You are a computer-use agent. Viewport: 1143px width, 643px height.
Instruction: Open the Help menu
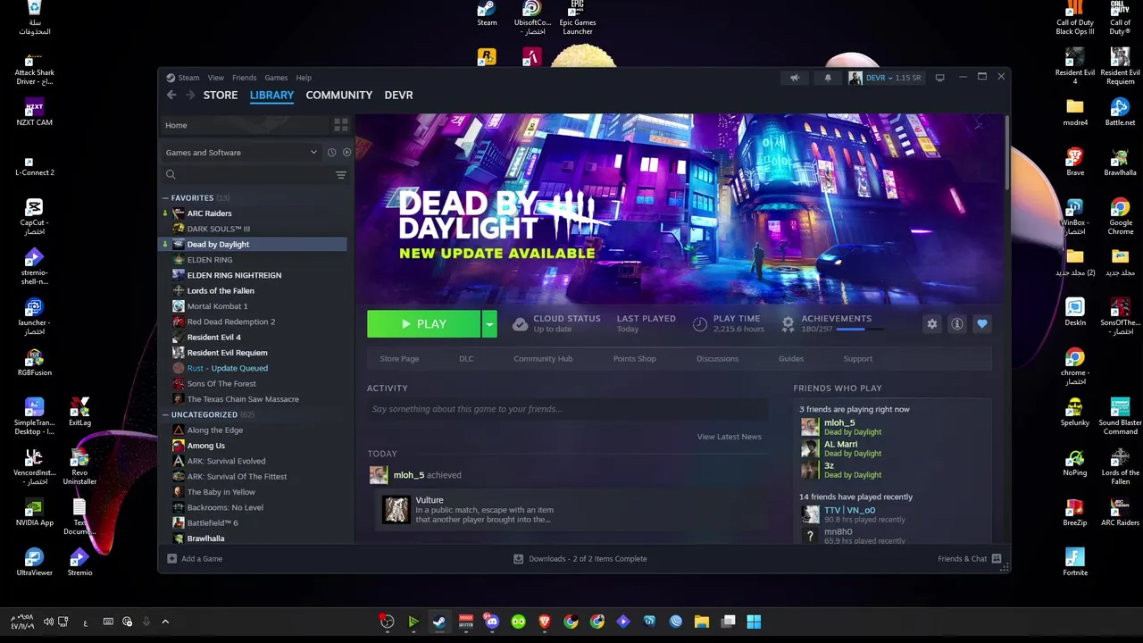304,78
